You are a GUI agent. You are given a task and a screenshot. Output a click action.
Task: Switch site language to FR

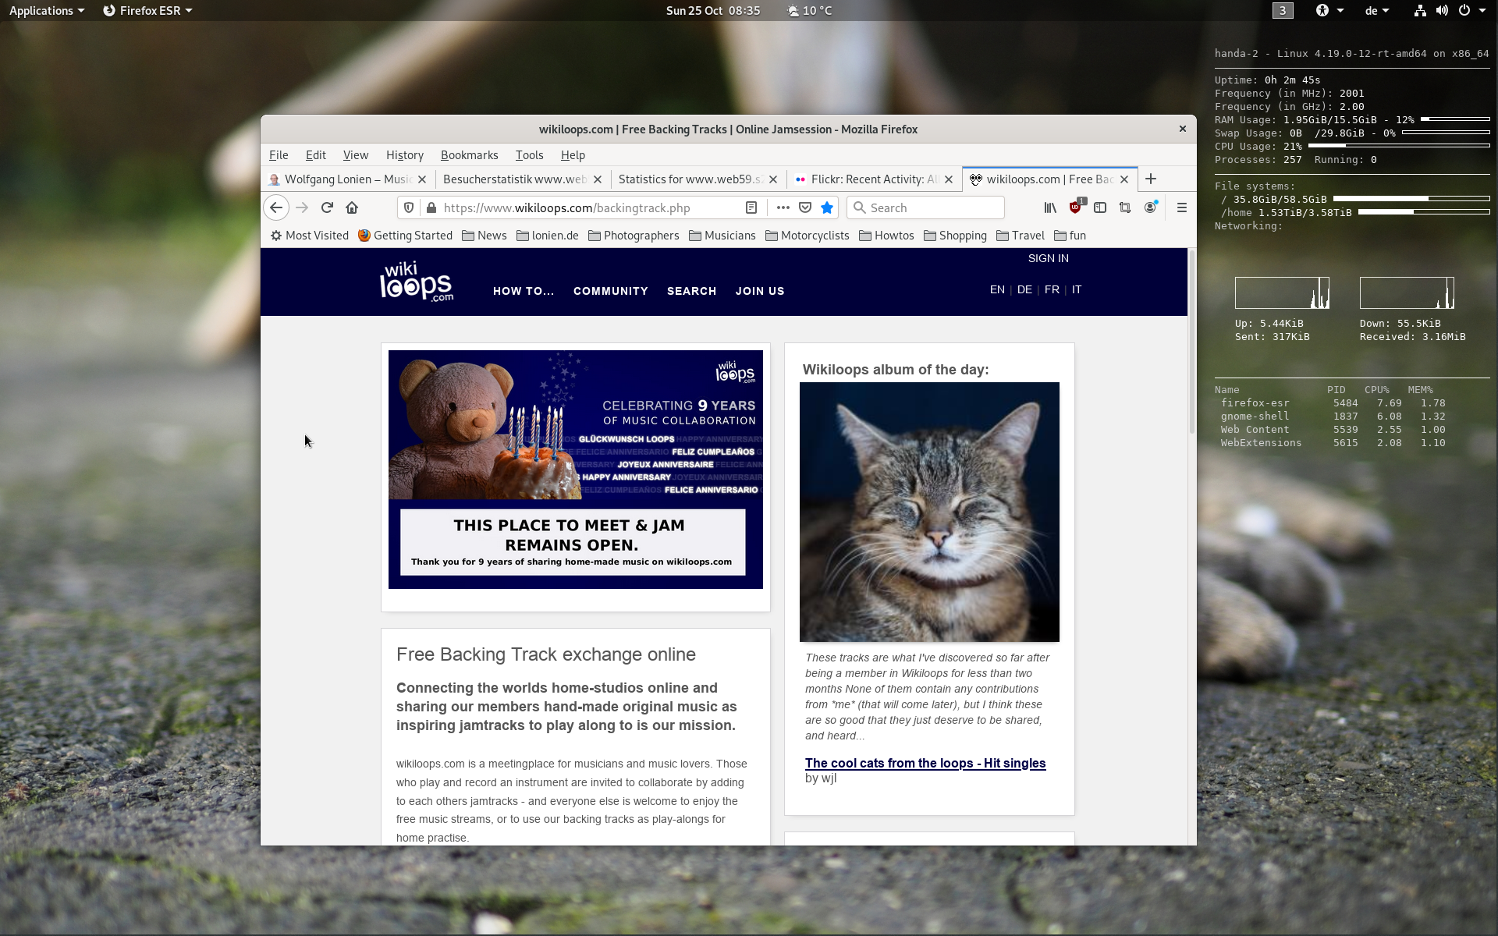pos(1052,289)
